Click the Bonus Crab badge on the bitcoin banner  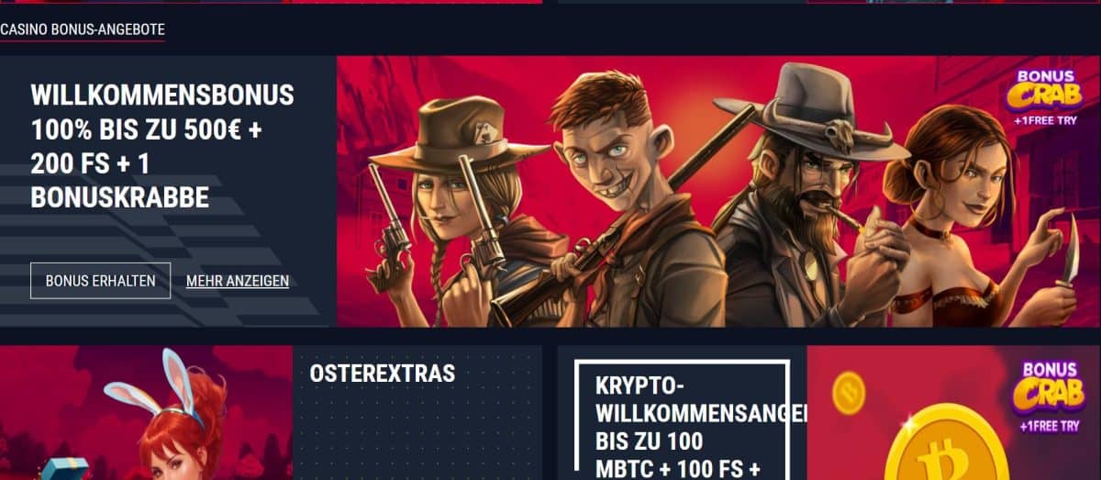tap(1048, 396)
